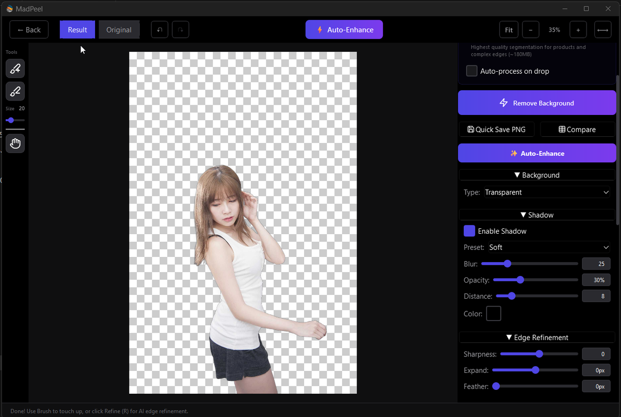Click Quick Save PNG
This screenshot has width=621, height=417.
click(496, 129)
